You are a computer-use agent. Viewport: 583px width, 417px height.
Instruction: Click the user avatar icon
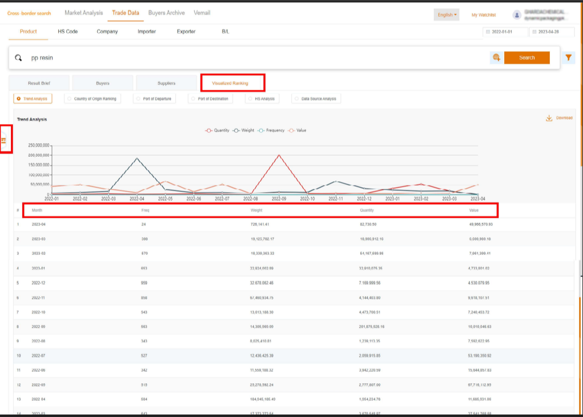point(517,15)
